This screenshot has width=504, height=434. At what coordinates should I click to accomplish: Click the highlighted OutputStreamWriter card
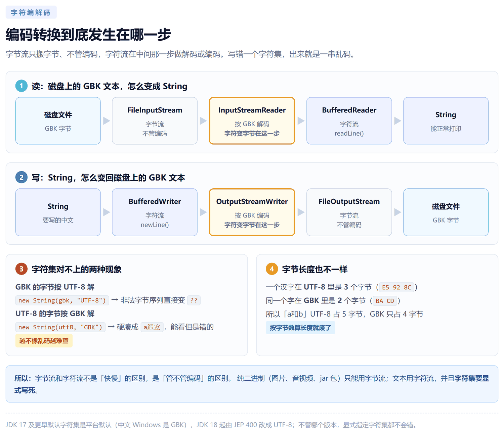pyautogui.click(x=252, y=212)
